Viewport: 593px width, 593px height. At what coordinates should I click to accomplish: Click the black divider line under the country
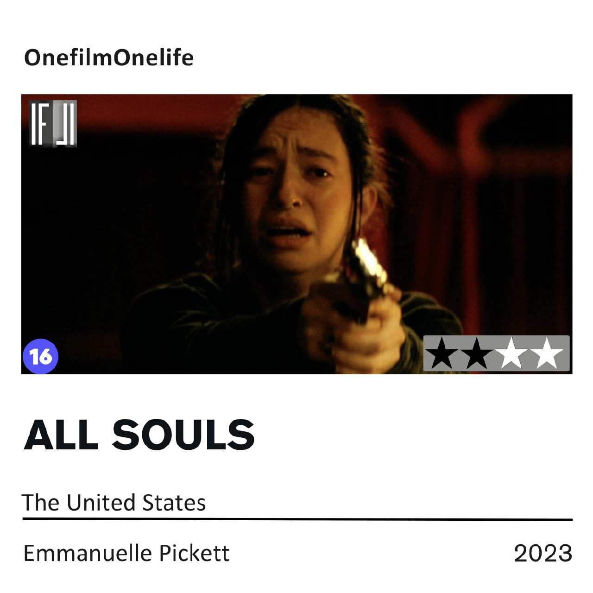[x=297, y=519]
